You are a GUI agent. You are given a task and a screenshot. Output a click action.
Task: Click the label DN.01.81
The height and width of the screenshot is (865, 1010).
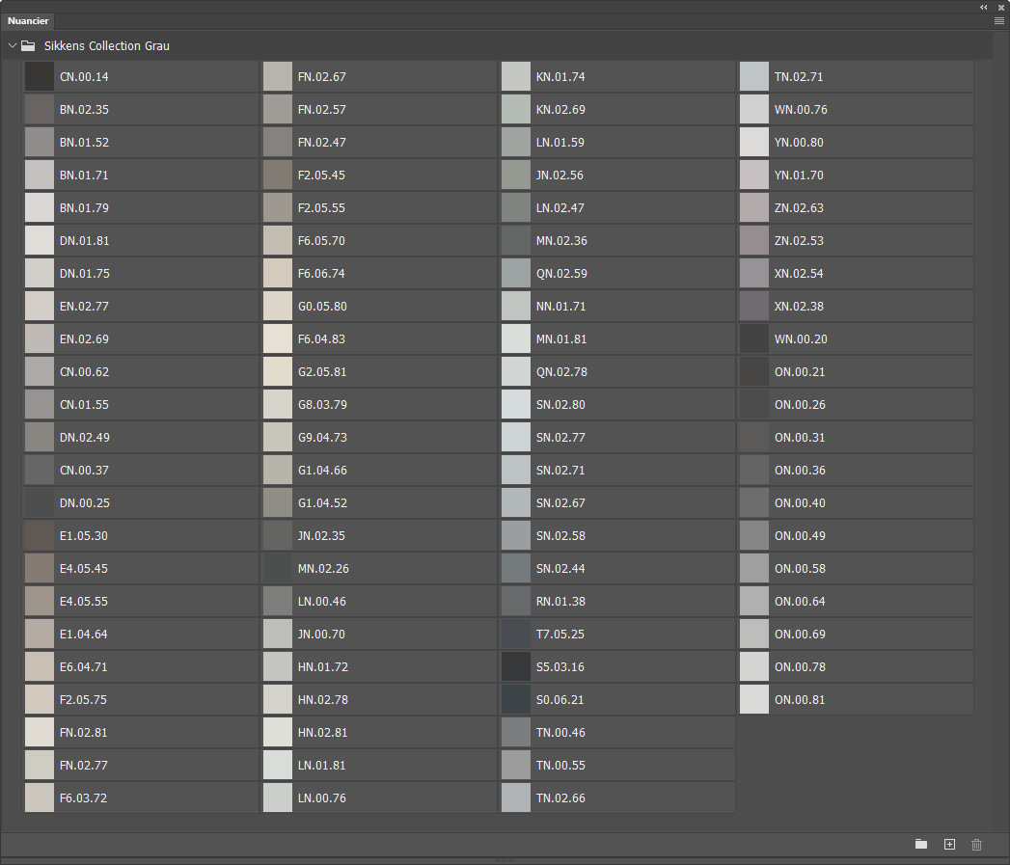tap(84, 241)
